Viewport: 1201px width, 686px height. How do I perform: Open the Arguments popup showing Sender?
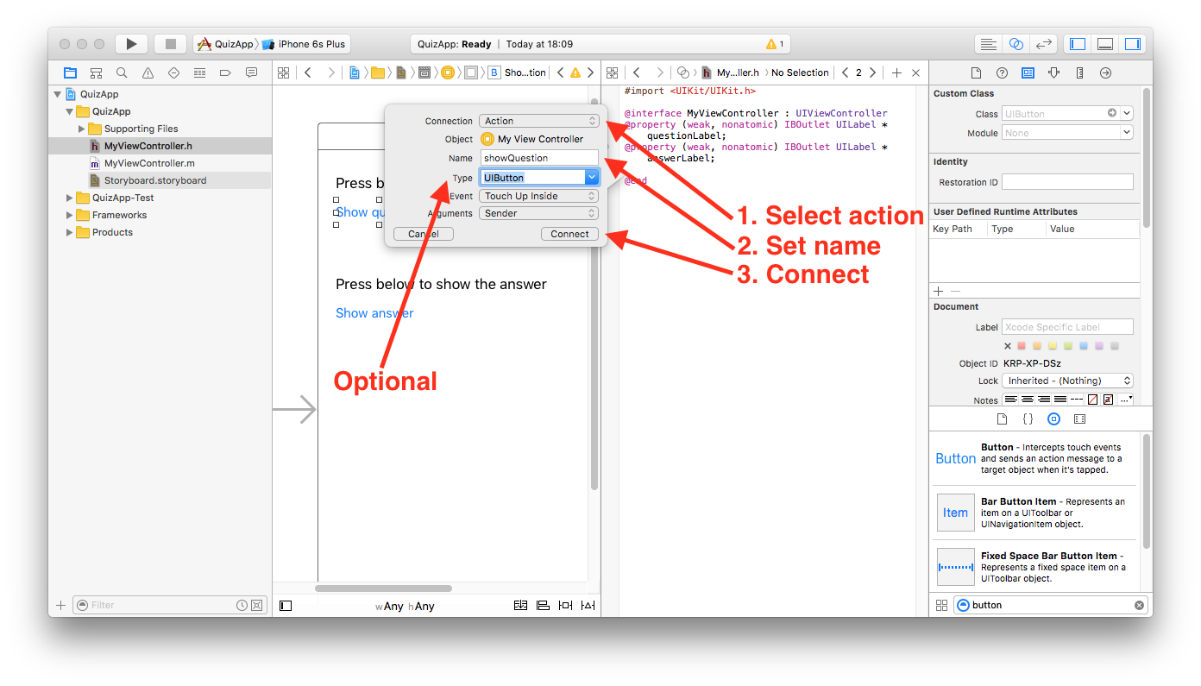(538, 213)
